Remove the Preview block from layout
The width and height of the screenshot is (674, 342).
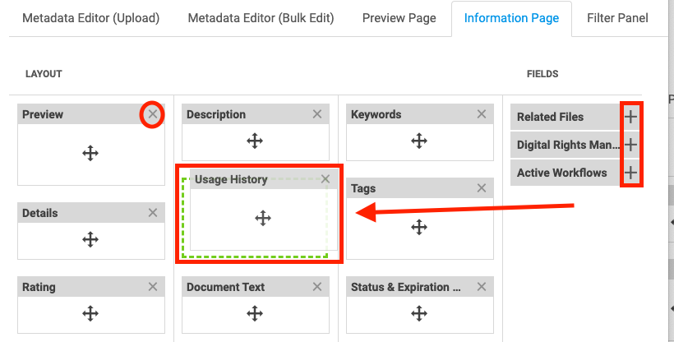tap(153, 114)
